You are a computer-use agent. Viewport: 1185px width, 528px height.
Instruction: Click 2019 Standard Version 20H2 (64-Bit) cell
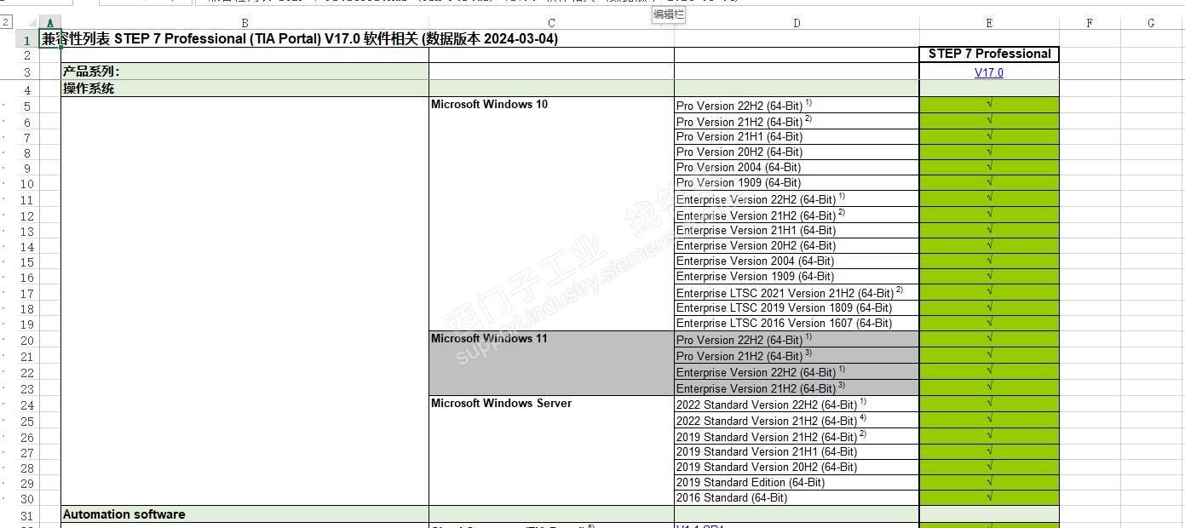coord(797,468)
